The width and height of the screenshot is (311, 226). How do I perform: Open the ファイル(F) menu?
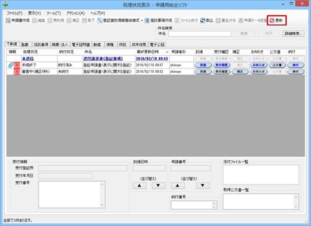point(14,13)
